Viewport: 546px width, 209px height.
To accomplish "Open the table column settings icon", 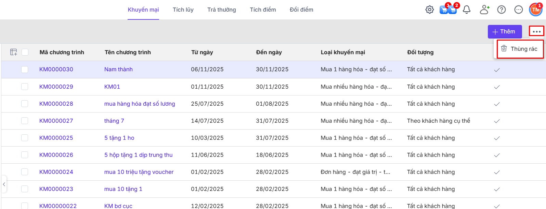I will [14, 52].
